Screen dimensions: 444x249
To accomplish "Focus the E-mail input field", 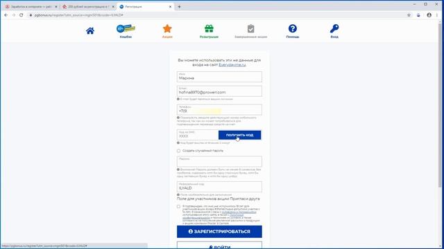I will pyautogui.click(x=219, y=91).
